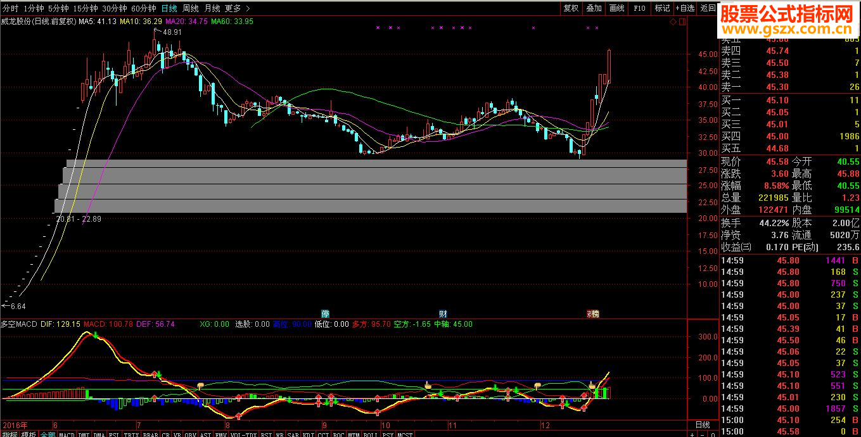This screenshot has width=861, height=437.
Task: Switch to 月线 monthly chart
Action: point(212,9)
